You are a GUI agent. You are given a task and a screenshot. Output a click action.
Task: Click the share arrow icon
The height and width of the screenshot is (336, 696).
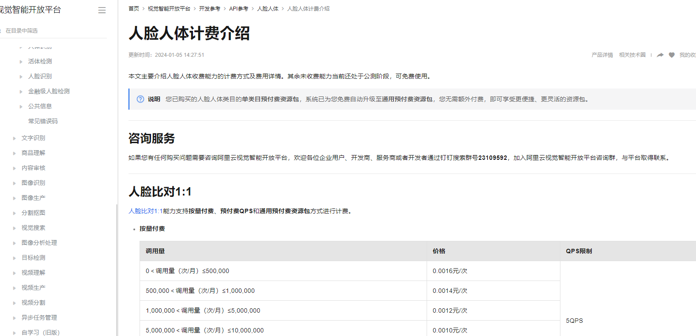click(x=660, y=55)
